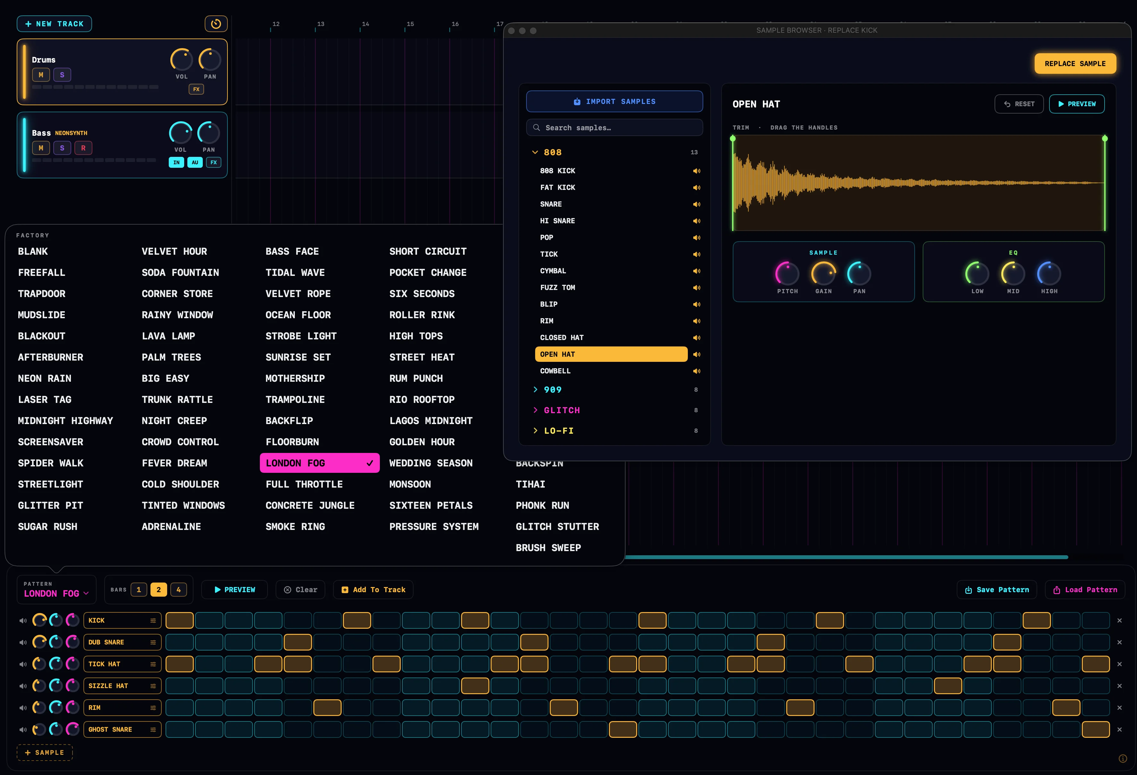This screenshot has width=1137, height=775.
Task: Play the COWBELL sample speaker icon
Action: coord(696,371)
